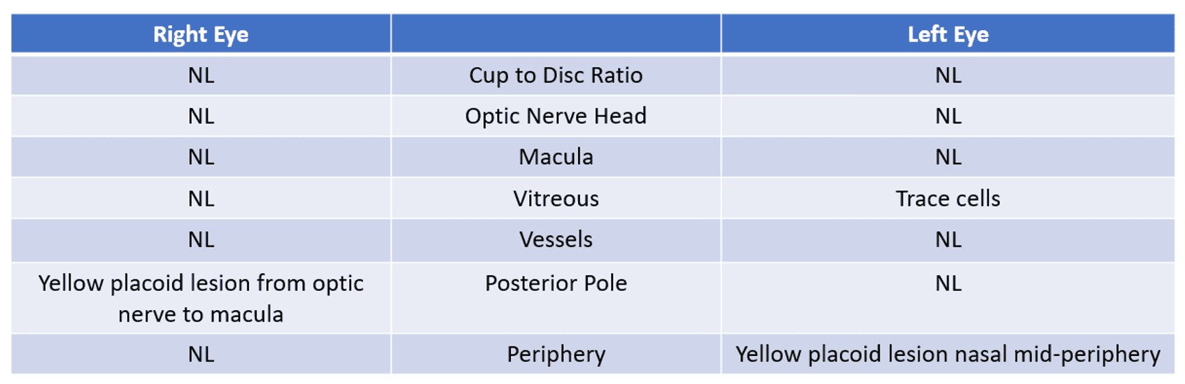Image resolution: width=1185 pixels, height=384 pixels.
Task: Click left eye NL in Vessels row
Action: (948, 240)
